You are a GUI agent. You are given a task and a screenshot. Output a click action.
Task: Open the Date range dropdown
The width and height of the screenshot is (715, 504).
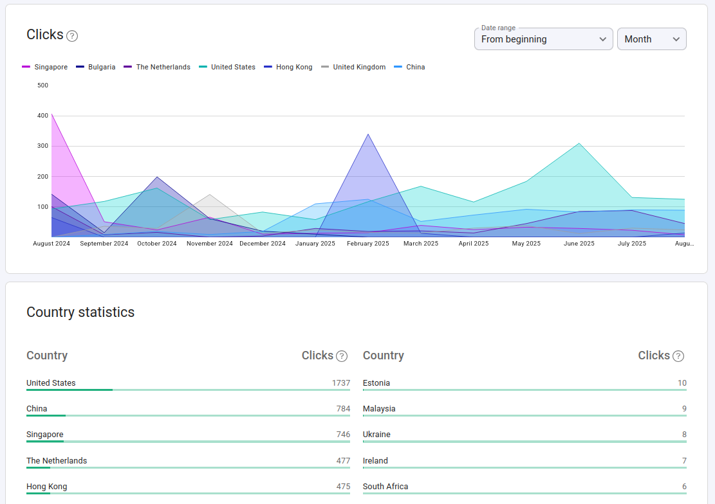543,39
